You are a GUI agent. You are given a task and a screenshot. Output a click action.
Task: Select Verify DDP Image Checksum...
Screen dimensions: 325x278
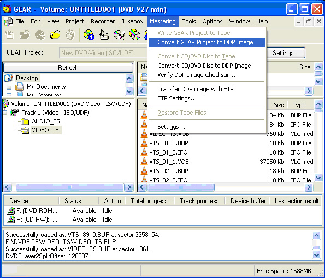point(206,75)
